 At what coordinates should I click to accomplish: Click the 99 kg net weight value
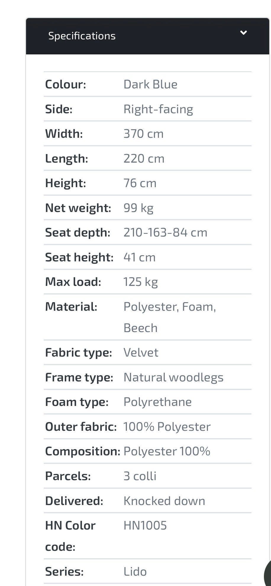(138, 208)
